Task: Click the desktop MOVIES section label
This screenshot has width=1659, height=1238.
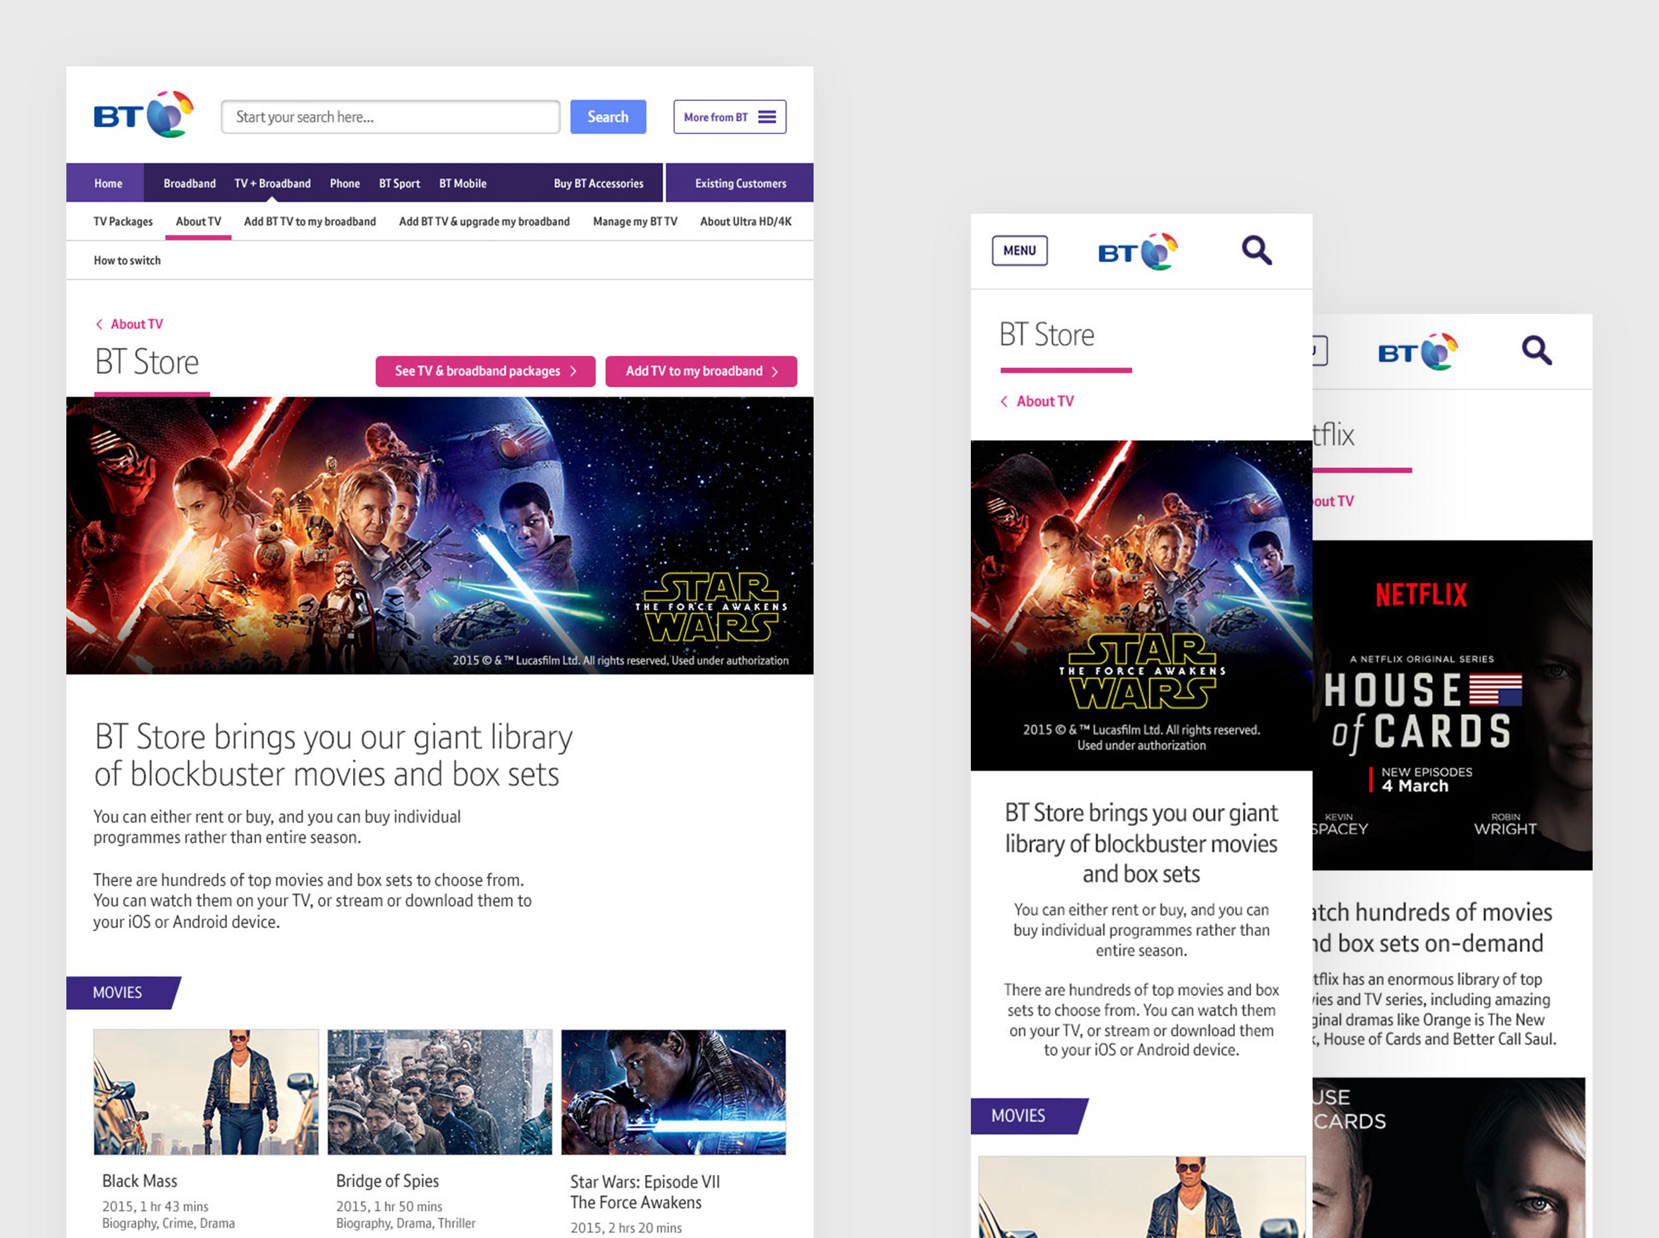Action: 123,992
